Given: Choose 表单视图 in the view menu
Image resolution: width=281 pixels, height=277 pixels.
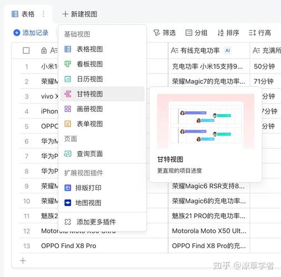Looking at the screenshot, I should click(103, 124).
